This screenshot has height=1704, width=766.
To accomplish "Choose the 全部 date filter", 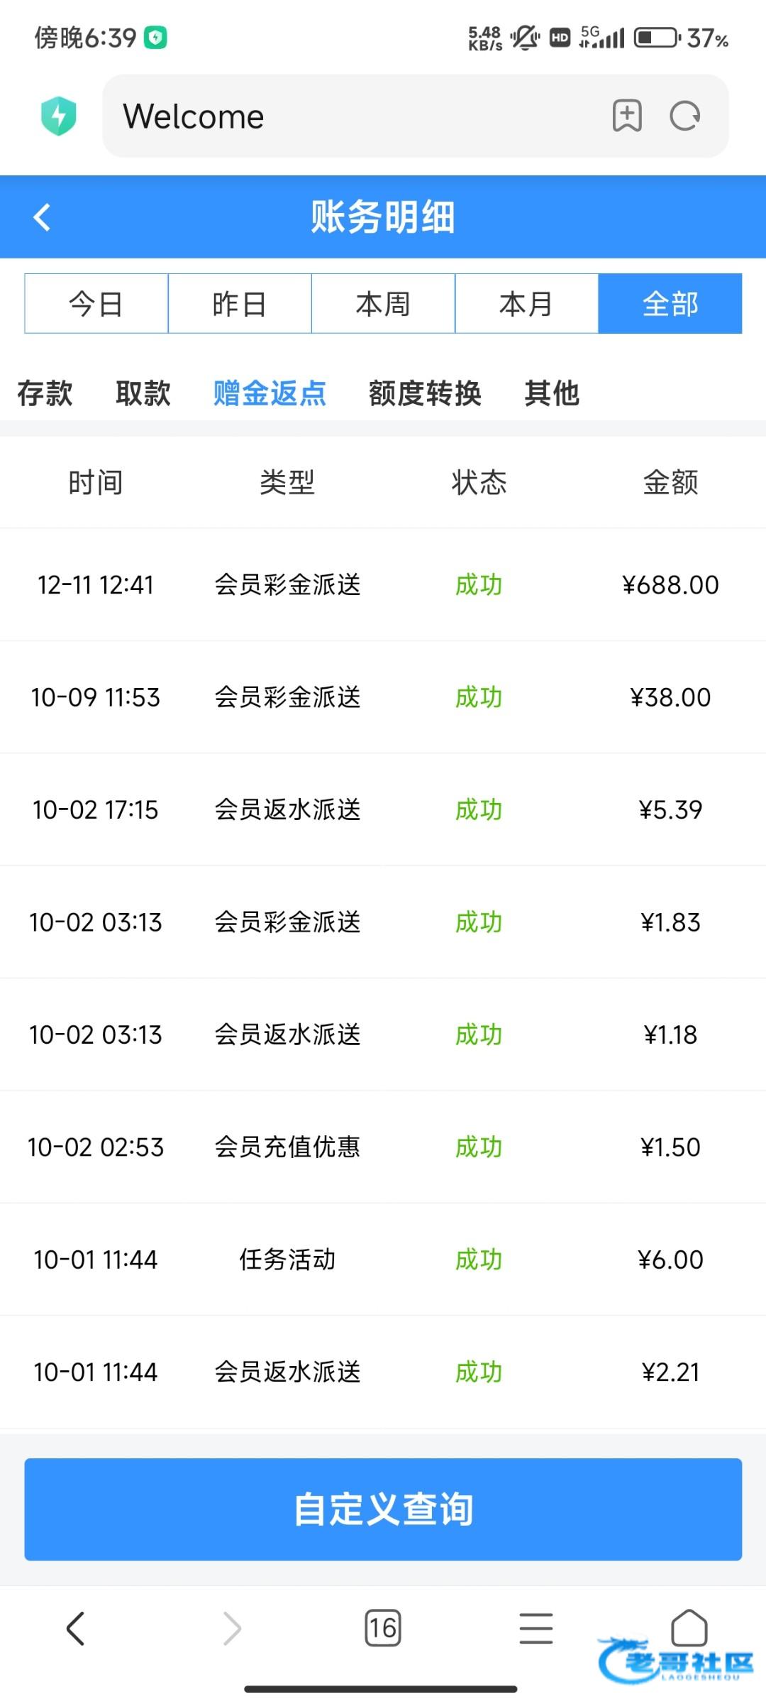I will [x=670, y=304].
